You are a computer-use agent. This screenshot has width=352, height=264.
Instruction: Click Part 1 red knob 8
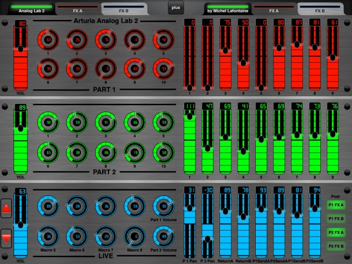[106, 69]
